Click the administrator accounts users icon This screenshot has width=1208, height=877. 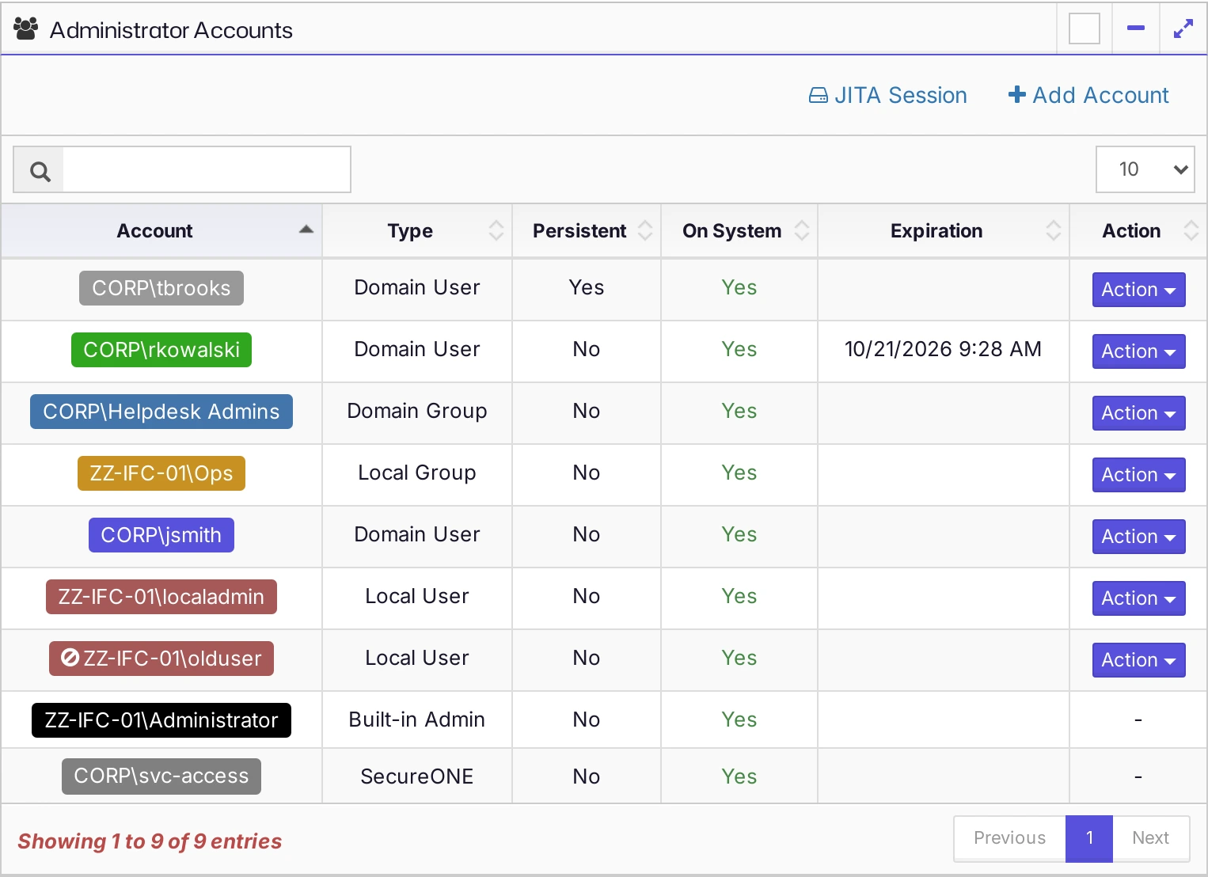(26, 29)
